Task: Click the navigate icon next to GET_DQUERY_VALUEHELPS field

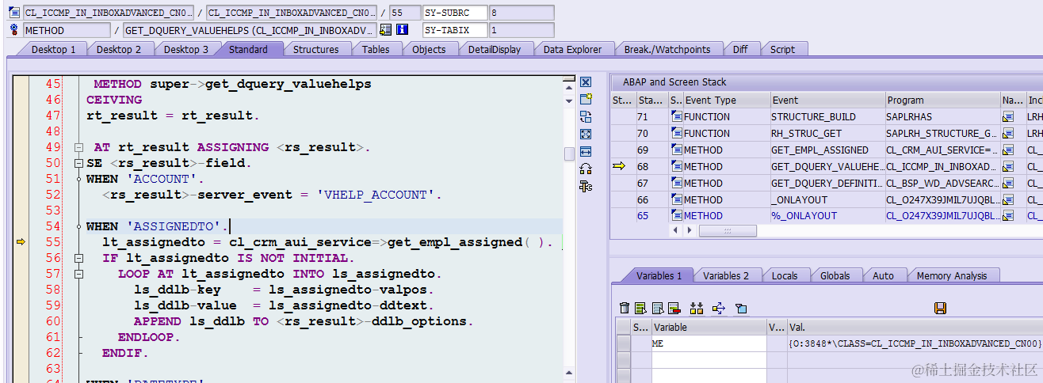Action: [x=386, y=30]
